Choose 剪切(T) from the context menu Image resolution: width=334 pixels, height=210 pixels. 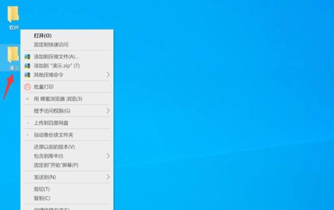67,189
